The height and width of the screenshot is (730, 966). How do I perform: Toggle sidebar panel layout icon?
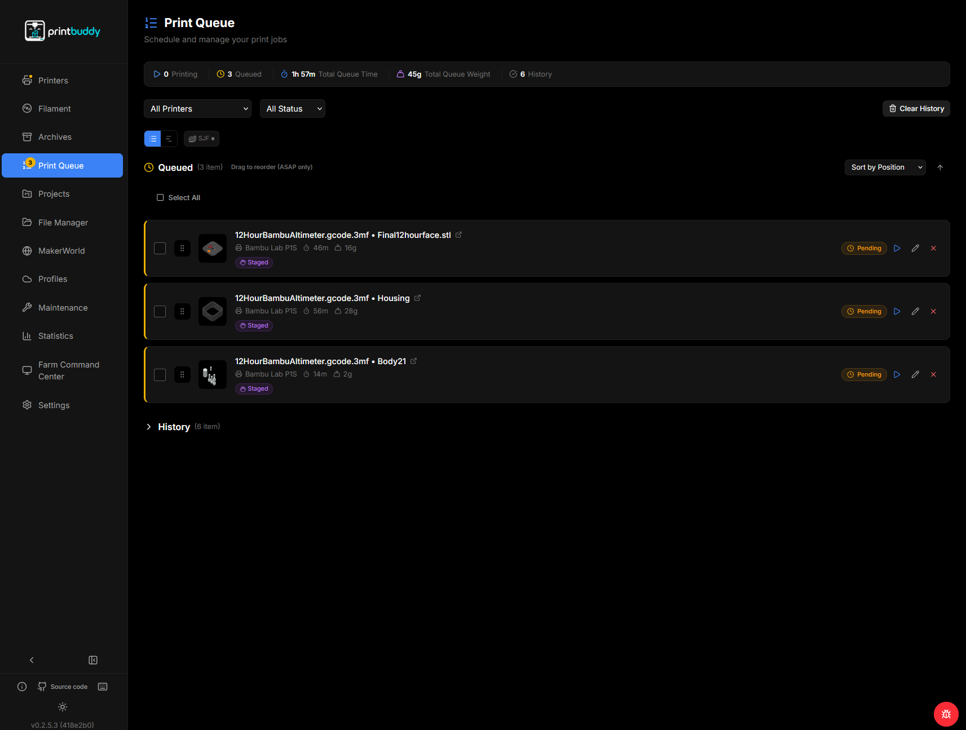point(93,660)
